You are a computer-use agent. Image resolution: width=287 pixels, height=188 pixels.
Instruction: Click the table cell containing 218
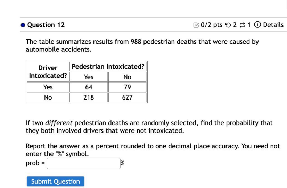89,97
